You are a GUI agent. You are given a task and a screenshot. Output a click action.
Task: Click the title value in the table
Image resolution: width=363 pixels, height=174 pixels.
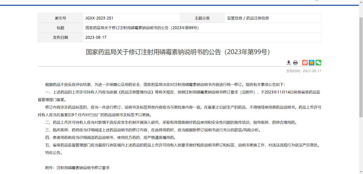[x=142, y=28]
